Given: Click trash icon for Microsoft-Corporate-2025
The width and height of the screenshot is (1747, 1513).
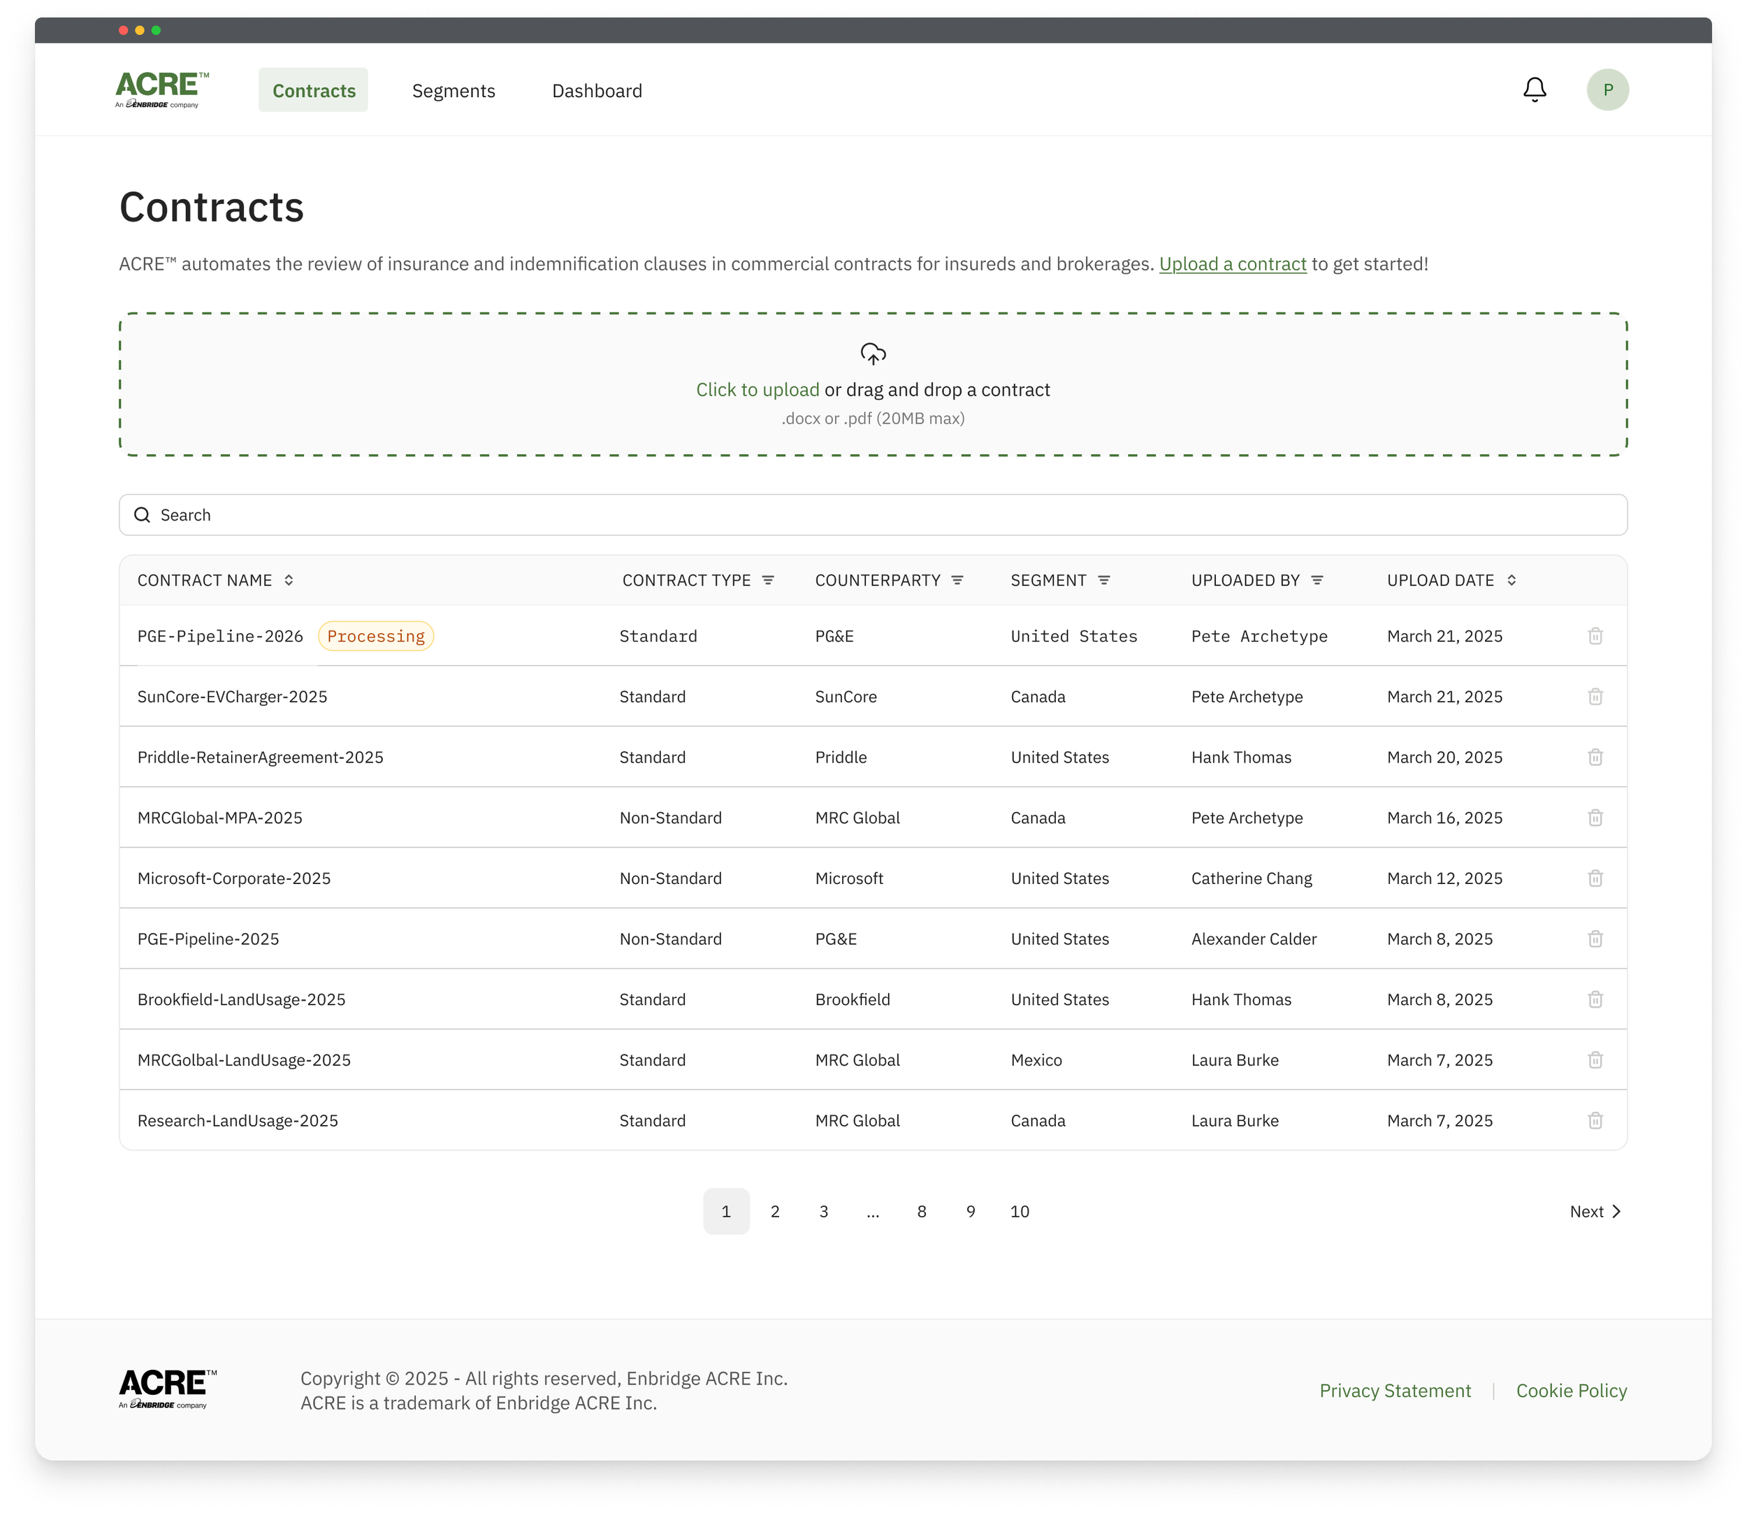Looking at the screenshot, I should pos(1594,878).
